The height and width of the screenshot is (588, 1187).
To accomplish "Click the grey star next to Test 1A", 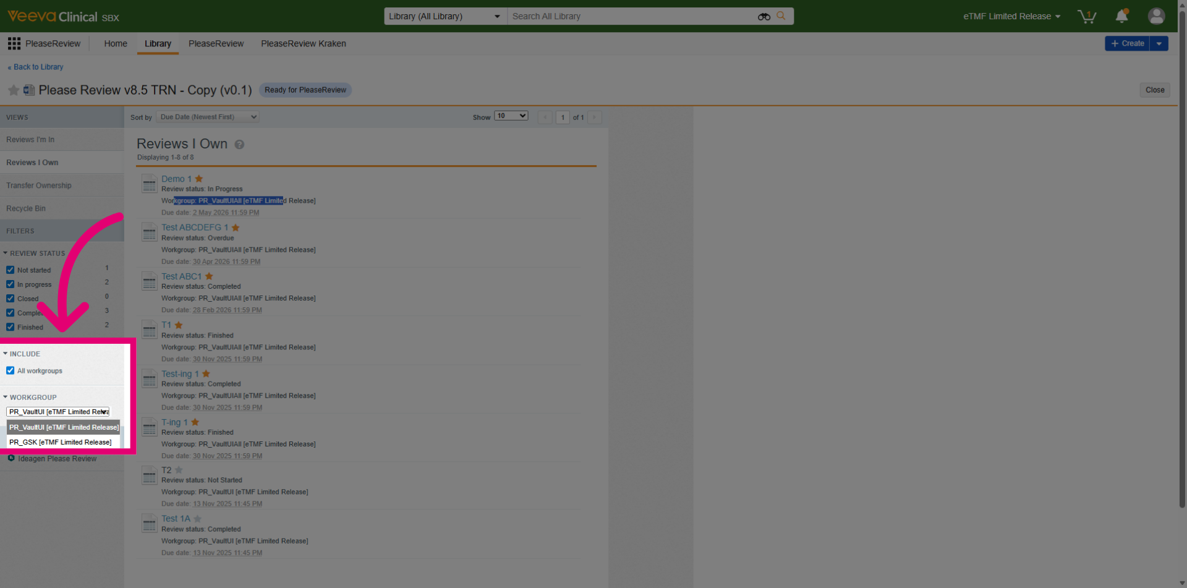I will coord(198,519).
